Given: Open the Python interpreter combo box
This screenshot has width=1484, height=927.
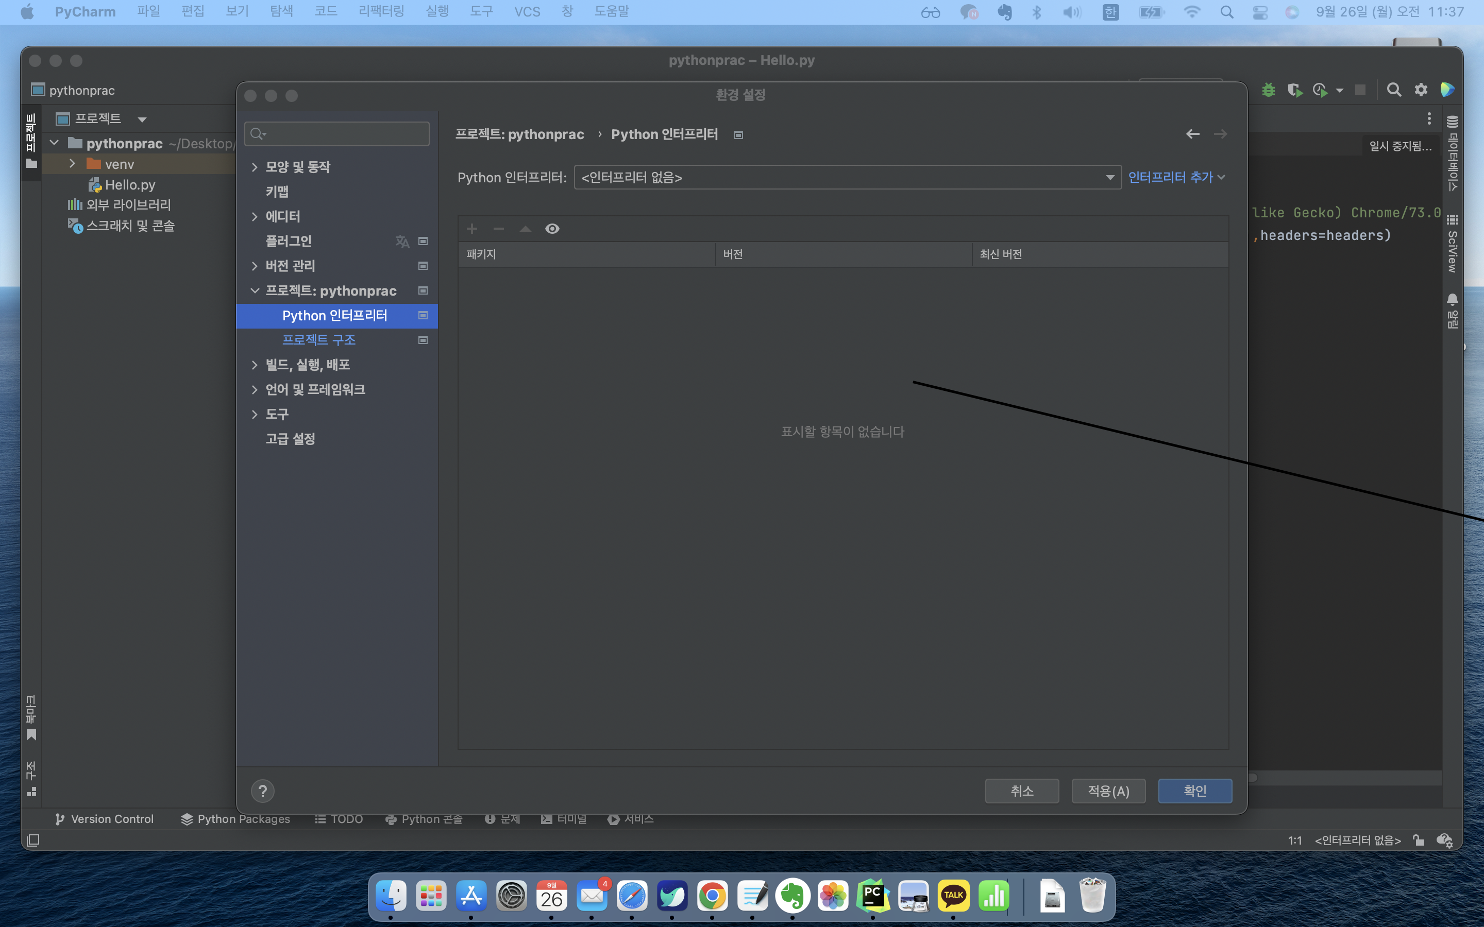Looking at the screenshot, I should [x=848, y=177].
